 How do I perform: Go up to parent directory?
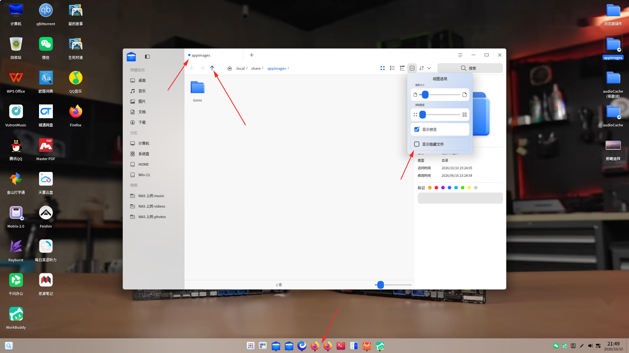[x=212, y=68]
